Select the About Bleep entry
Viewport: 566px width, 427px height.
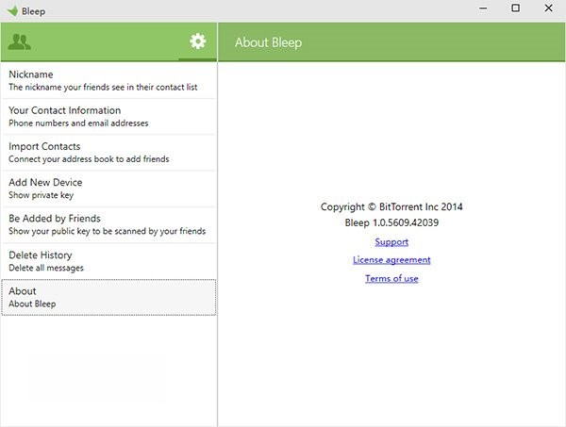click(x=109, y=298)
